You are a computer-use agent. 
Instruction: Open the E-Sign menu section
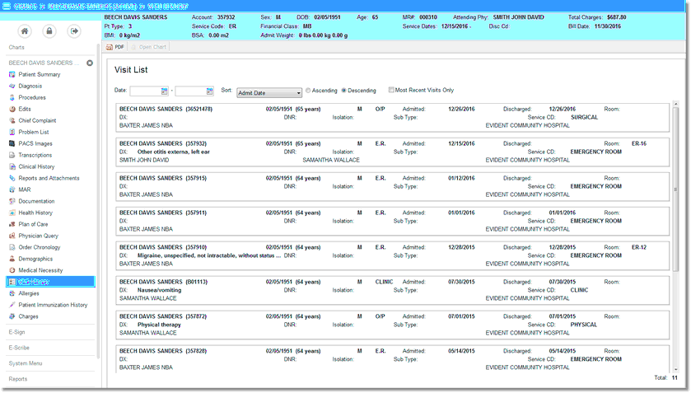[16, 332]
